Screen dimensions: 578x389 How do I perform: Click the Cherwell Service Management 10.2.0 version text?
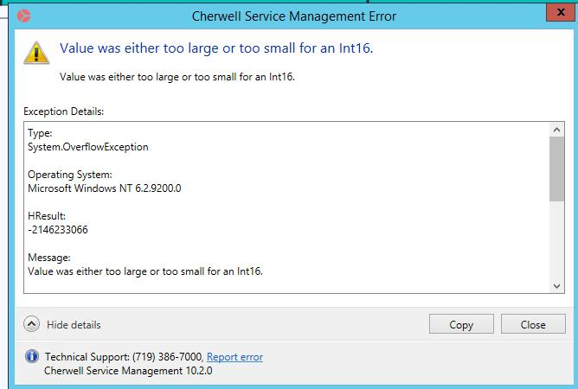coord(128,370)
